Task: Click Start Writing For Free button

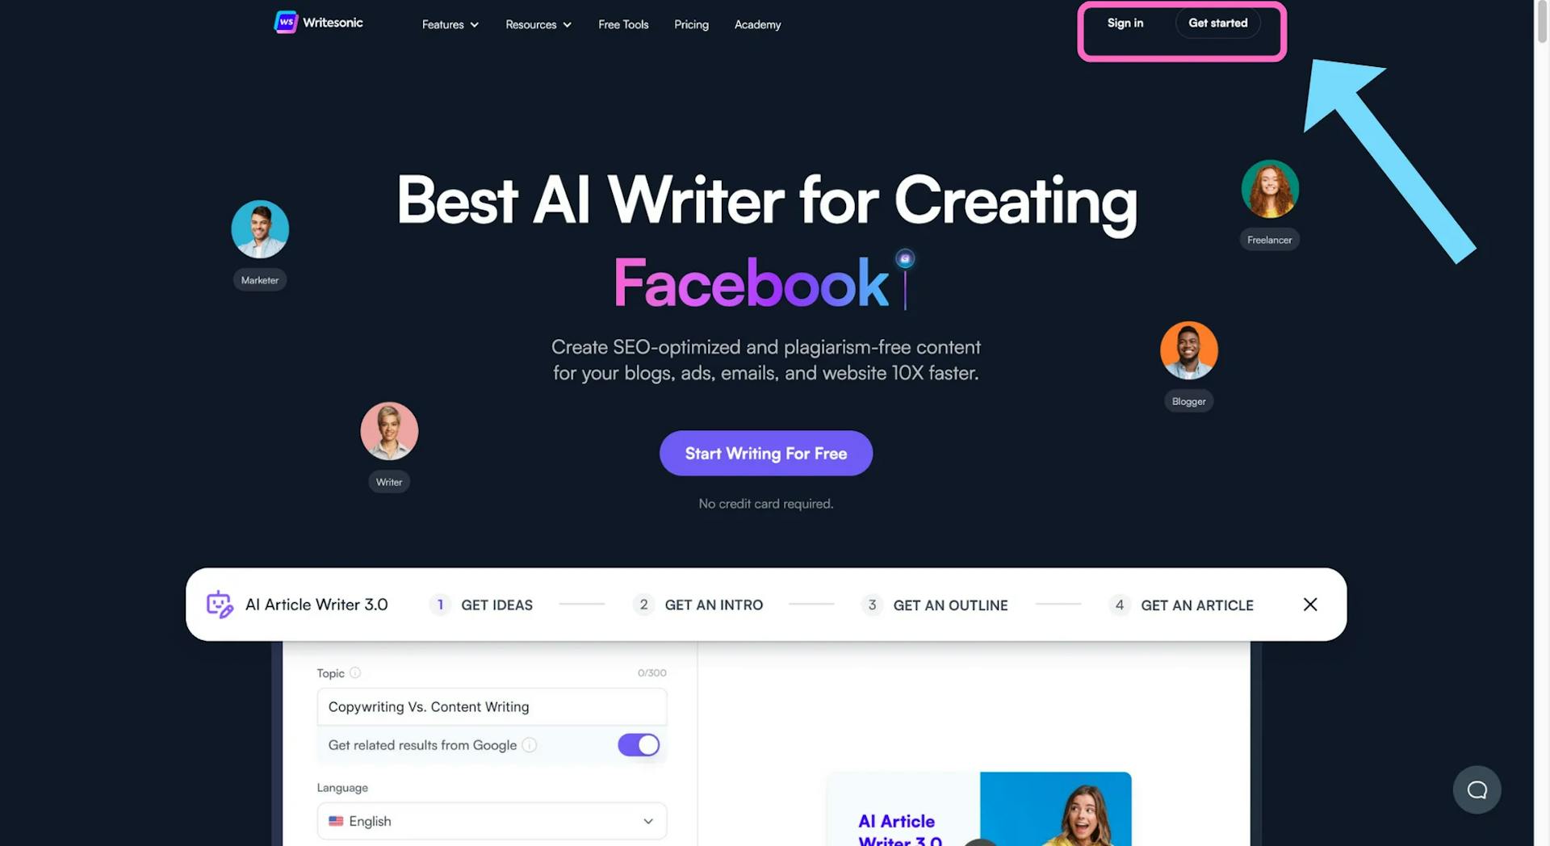Action: 765,453
